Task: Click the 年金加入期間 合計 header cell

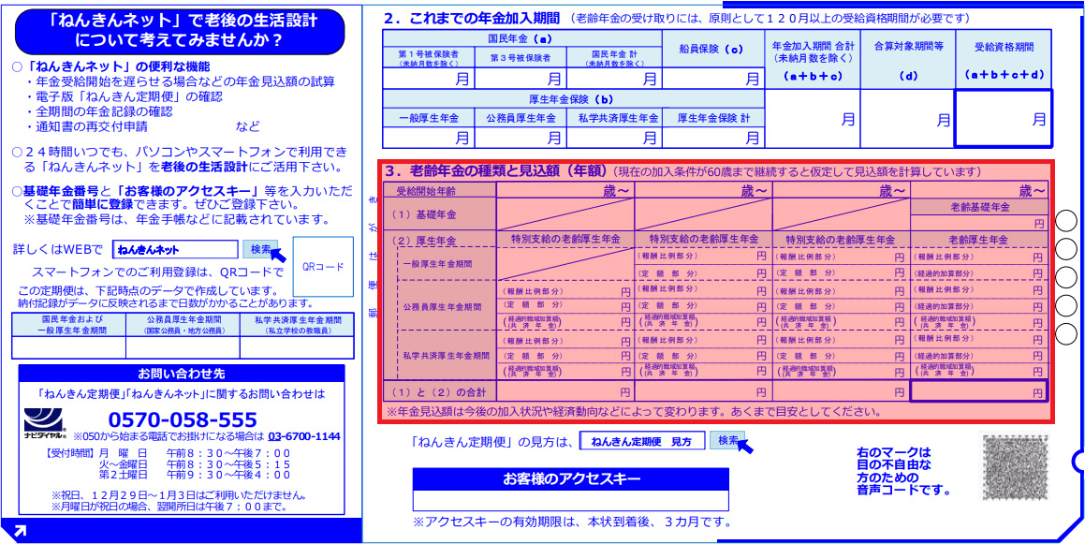Action: [813, 60]
